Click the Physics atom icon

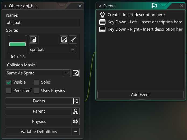(76, 121)
